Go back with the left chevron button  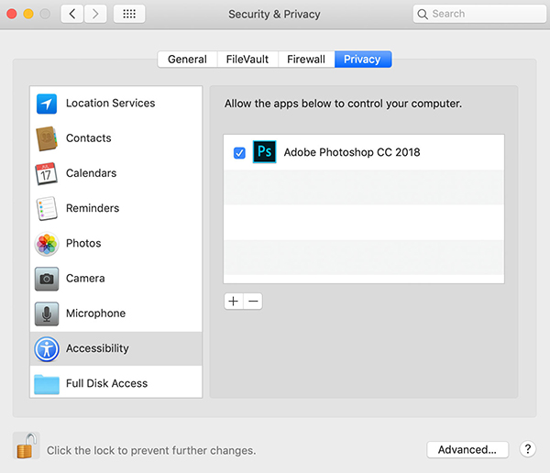72,14
